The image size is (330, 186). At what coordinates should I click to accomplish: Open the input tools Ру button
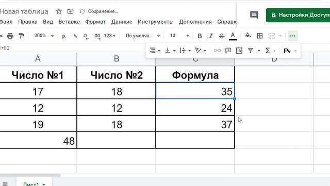tap(287, 51)
